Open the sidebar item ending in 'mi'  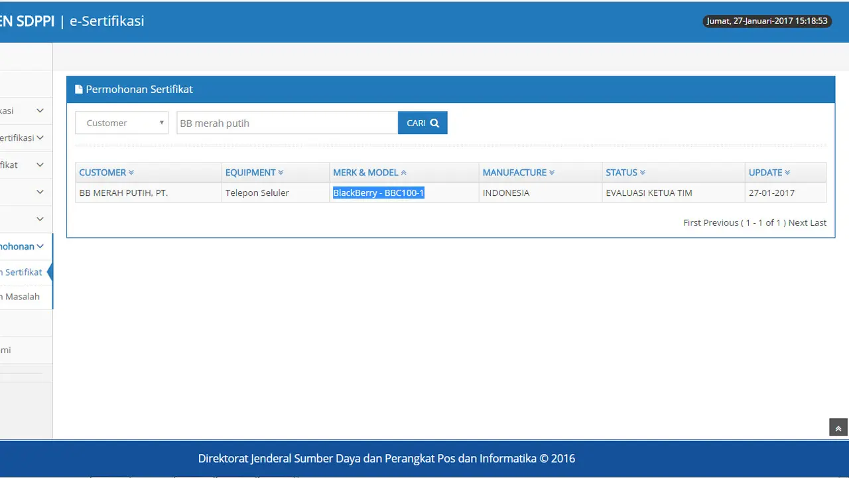point(26,350)
